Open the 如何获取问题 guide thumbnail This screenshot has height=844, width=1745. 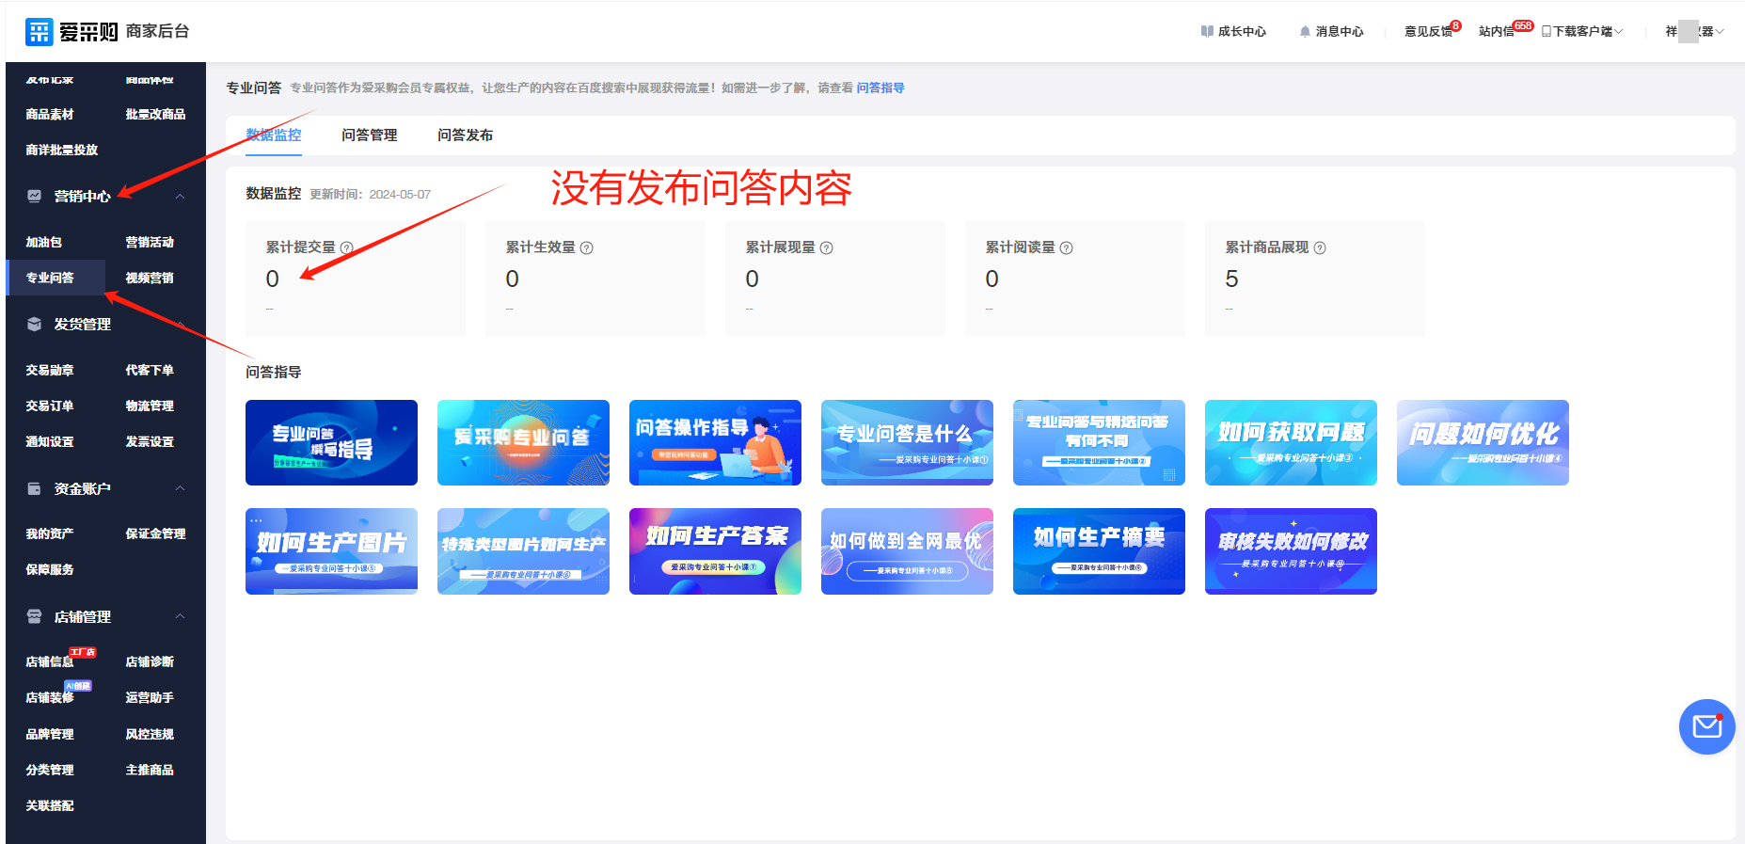click(x=1290, y=442)
